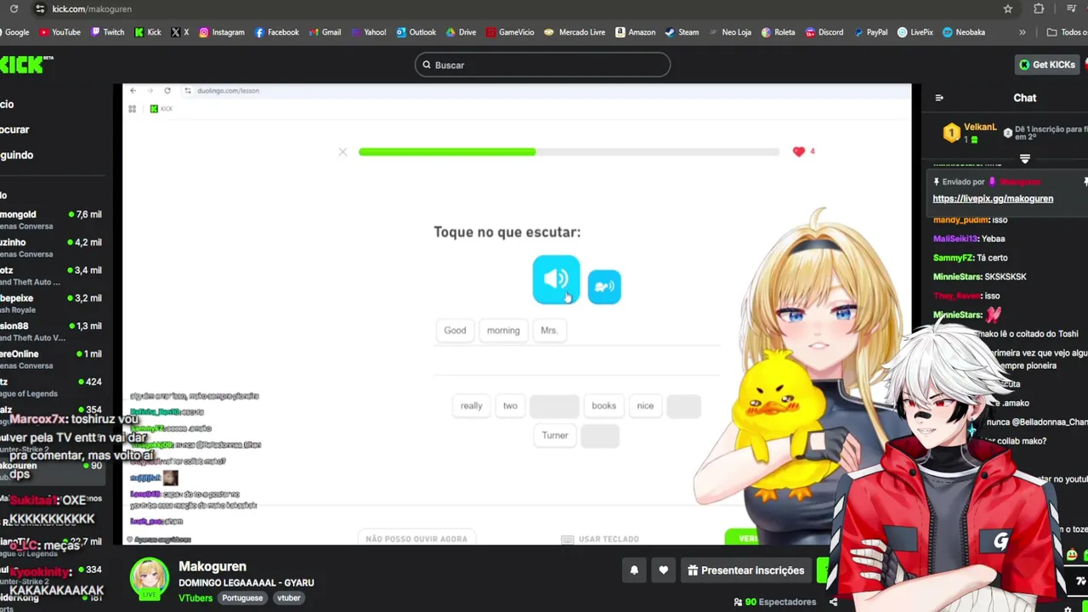
Task: Open the YouTube bookmark
Action: pyautogui.click(x=59, y=32)
